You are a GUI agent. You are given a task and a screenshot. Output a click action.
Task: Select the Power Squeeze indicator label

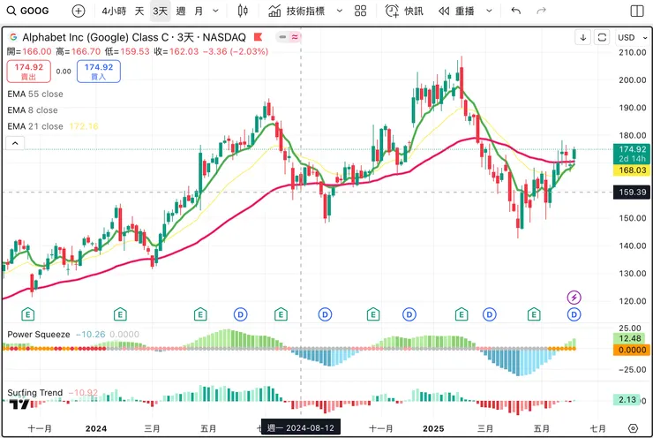click(39, 334)
